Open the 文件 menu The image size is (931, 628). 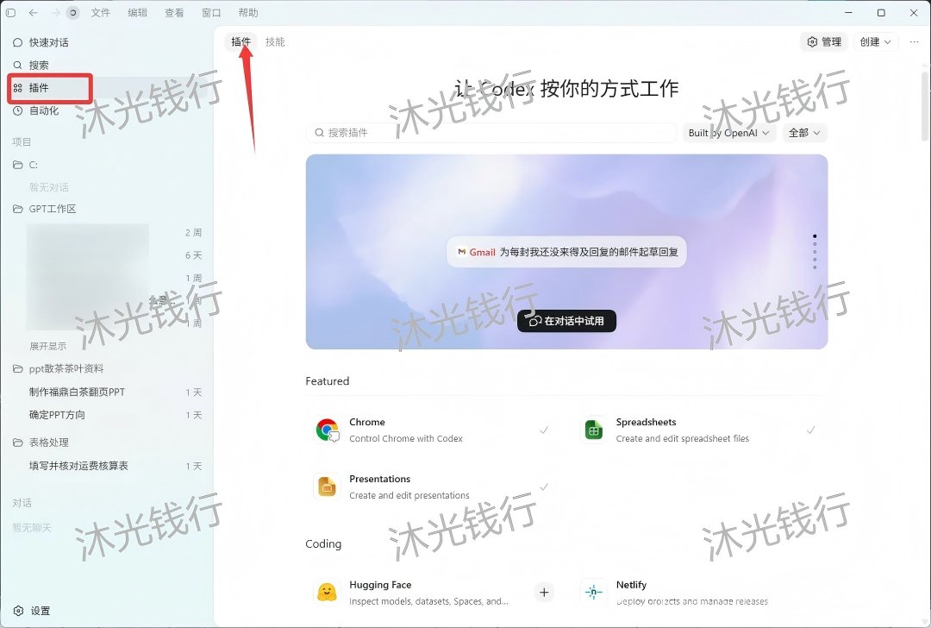coord(100,12)
